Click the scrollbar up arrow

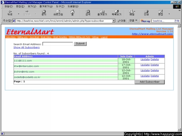pyautogui.click(x=179, y=26)
